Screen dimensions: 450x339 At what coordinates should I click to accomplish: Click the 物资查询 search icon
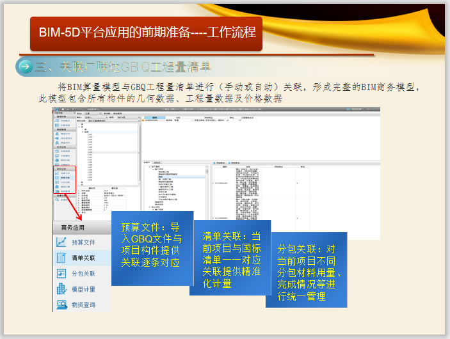(61, 304)
